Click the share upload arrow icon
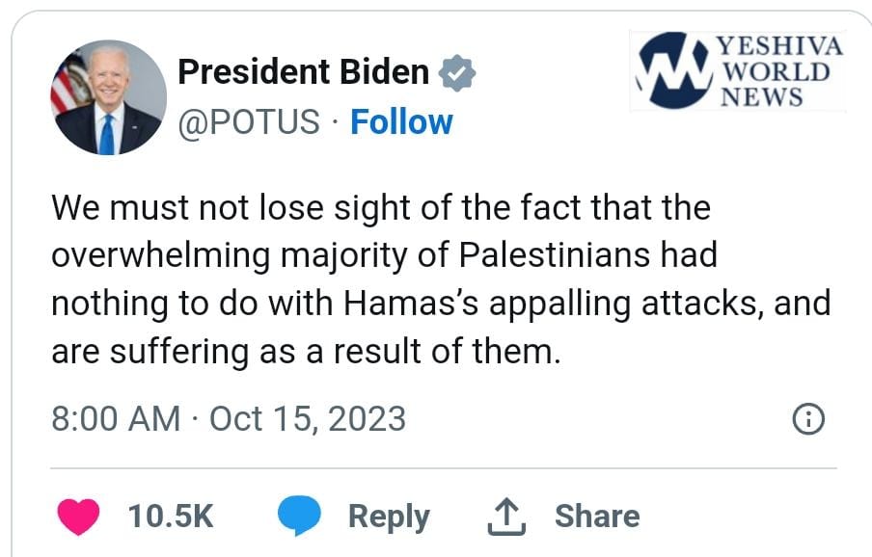872x557 pixels. (508, 517)
